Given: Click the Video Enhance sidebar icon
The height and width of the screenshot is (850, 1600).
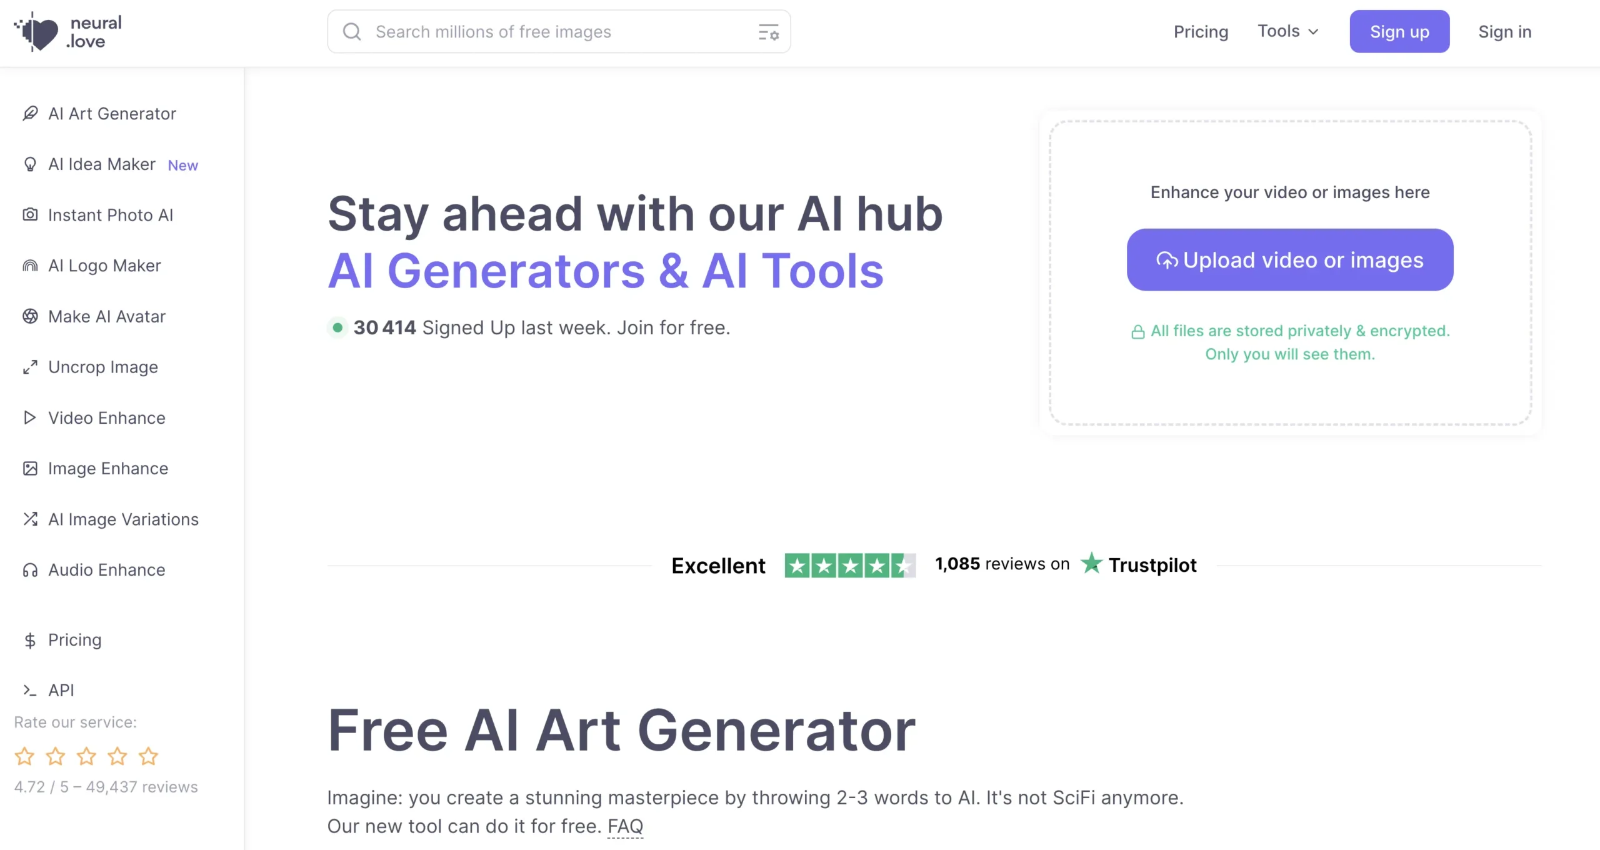Looking at the screenshot, I should pyautogui.click(x=29, y=417).
